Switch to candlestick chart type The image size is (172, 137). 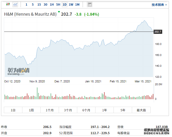click(8, 4)
